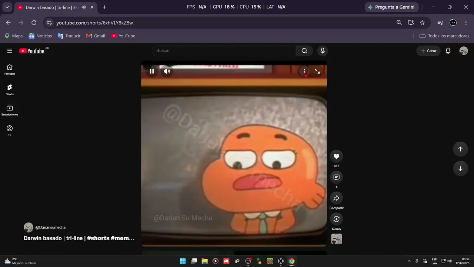
Task: Click the Darian channel avatar beside the handle
Action: click(x=29, y=227)
